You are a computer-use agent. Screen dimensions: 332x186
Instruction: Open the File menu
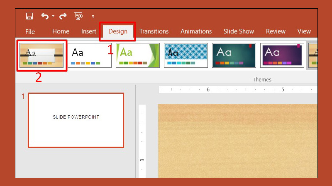(30, 32)
